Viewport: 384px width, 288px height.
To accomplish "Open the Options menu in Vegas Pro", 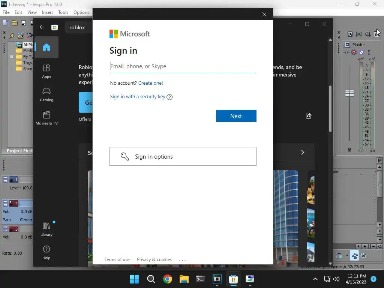I will click(x=81, y=12).
